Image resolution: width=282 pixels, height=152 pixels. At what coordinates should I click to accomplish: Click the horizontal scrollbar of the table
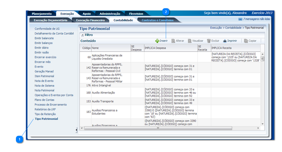(169, 128)
